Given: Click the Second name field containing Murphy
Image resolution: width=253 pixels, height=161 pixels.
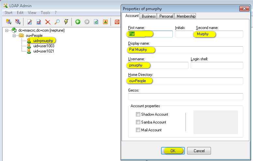Looking at the screenshot, I should (x=219, y=34).
